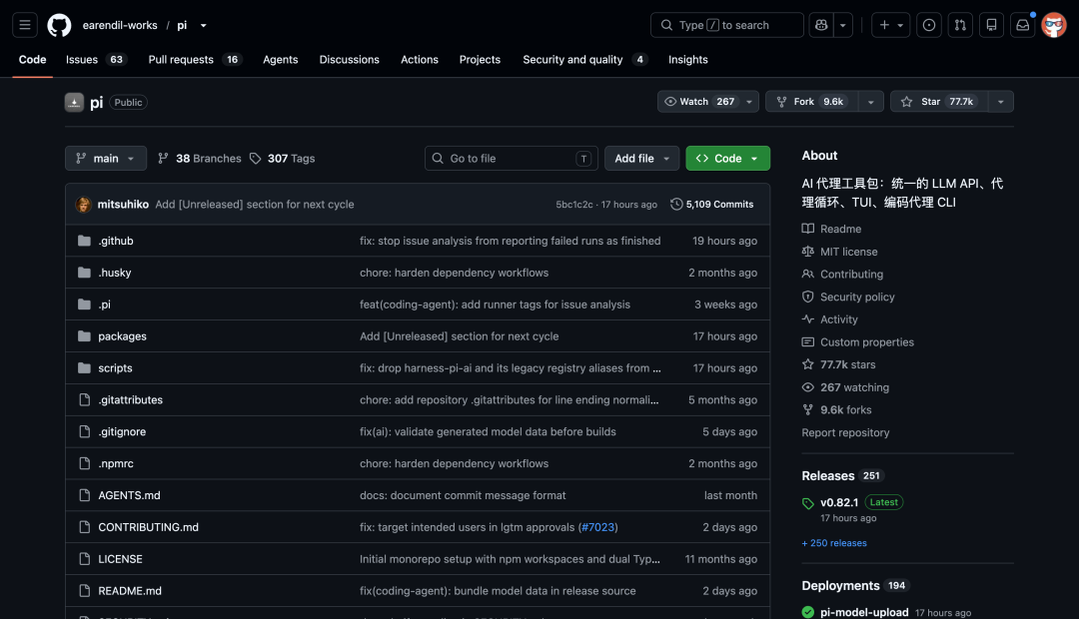Open the user avatar menu
The height and width of the screenshot is (619, 1079).
click(x=1054, y=25)
